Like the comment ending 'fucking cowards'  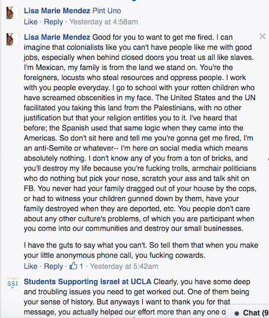(31, 266)
